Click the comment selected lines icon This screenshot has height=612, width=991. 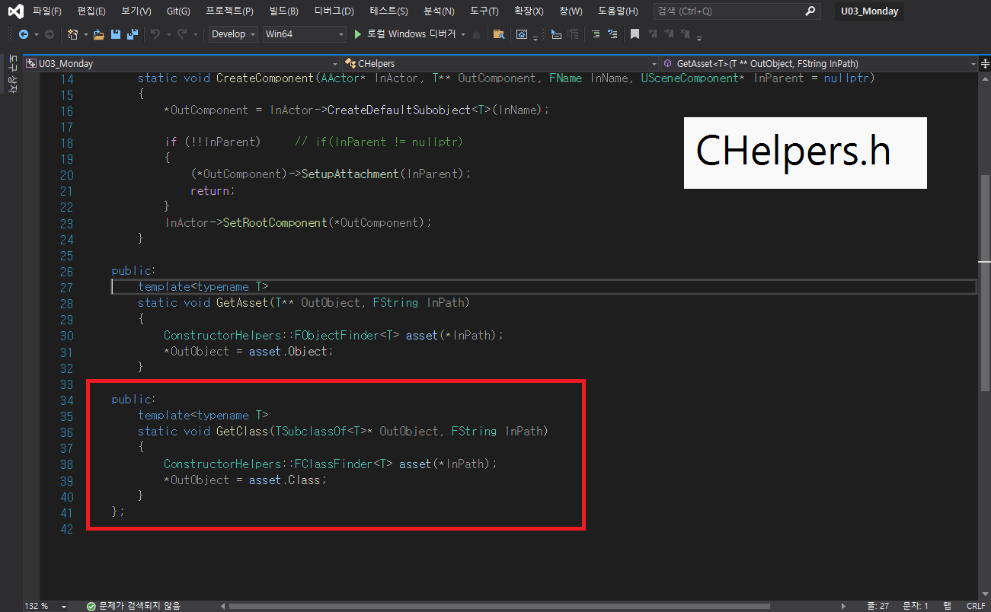[x=596, y=34]
